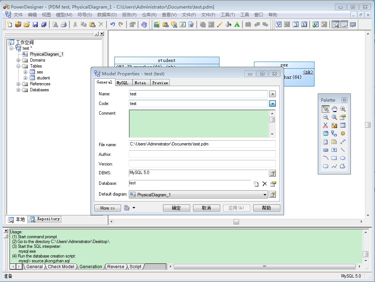375x282 pixels.
Task: Select the Zoom In tool in Palette
Action: click(343, 109)
